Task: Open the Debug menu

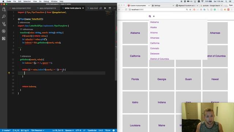Action: pos(46,1)
